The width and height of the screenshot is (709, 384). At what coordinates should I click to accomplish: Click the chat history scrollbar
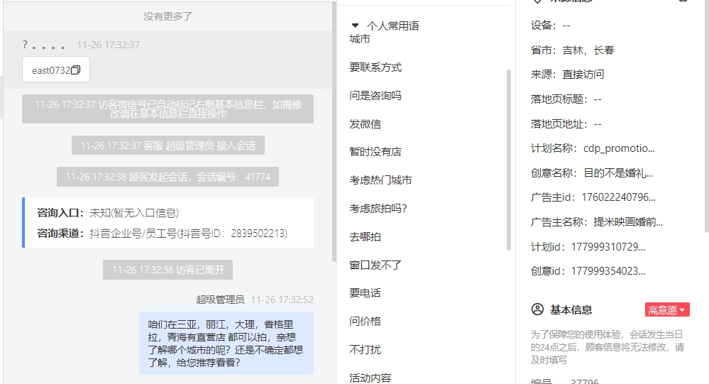coord(334,131)
